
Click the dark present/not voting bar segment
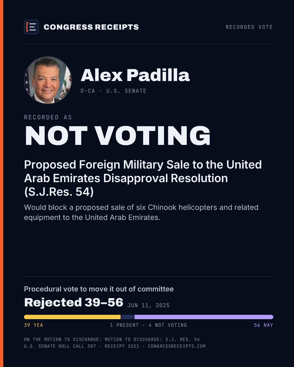[x=127, y=317]
